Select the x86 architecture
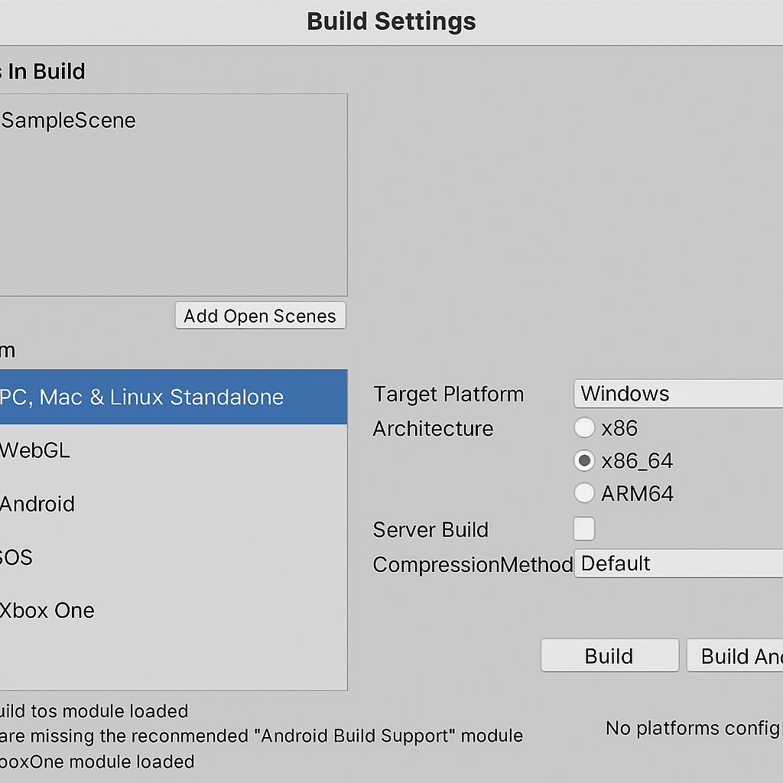783x783 pixels. click(x=584, y=427)
